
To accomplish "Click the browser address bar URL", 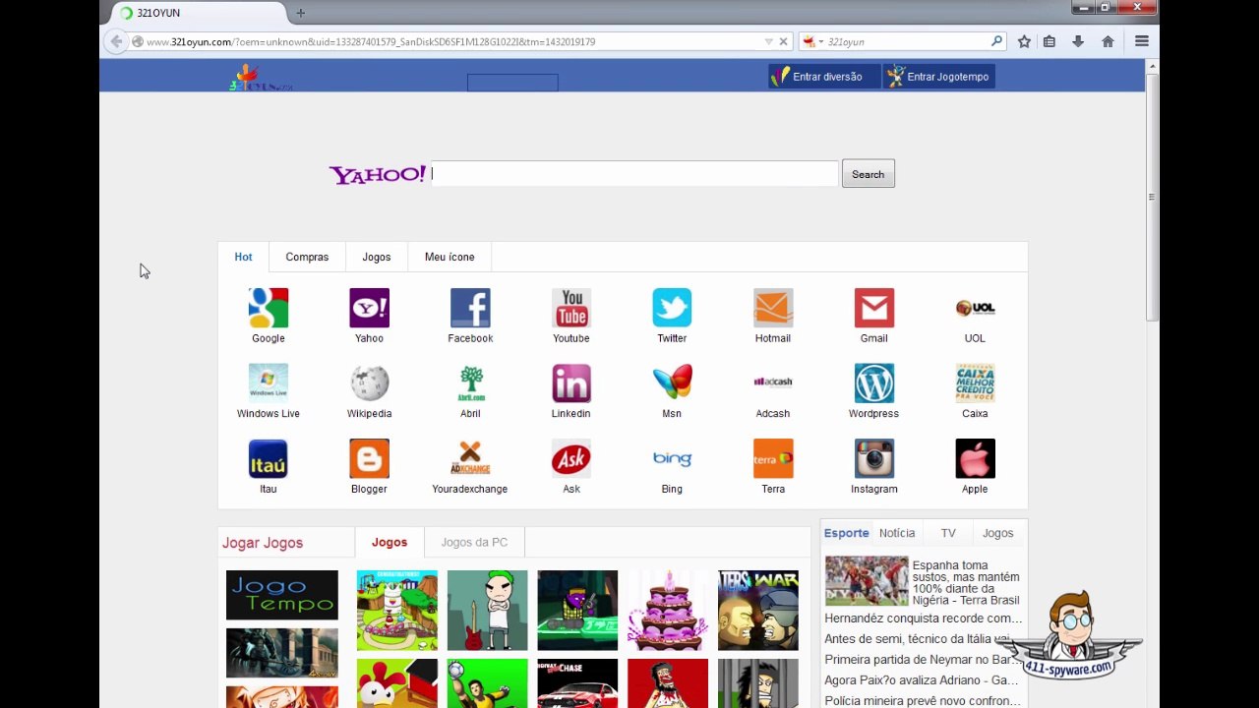I will [371, 41].
